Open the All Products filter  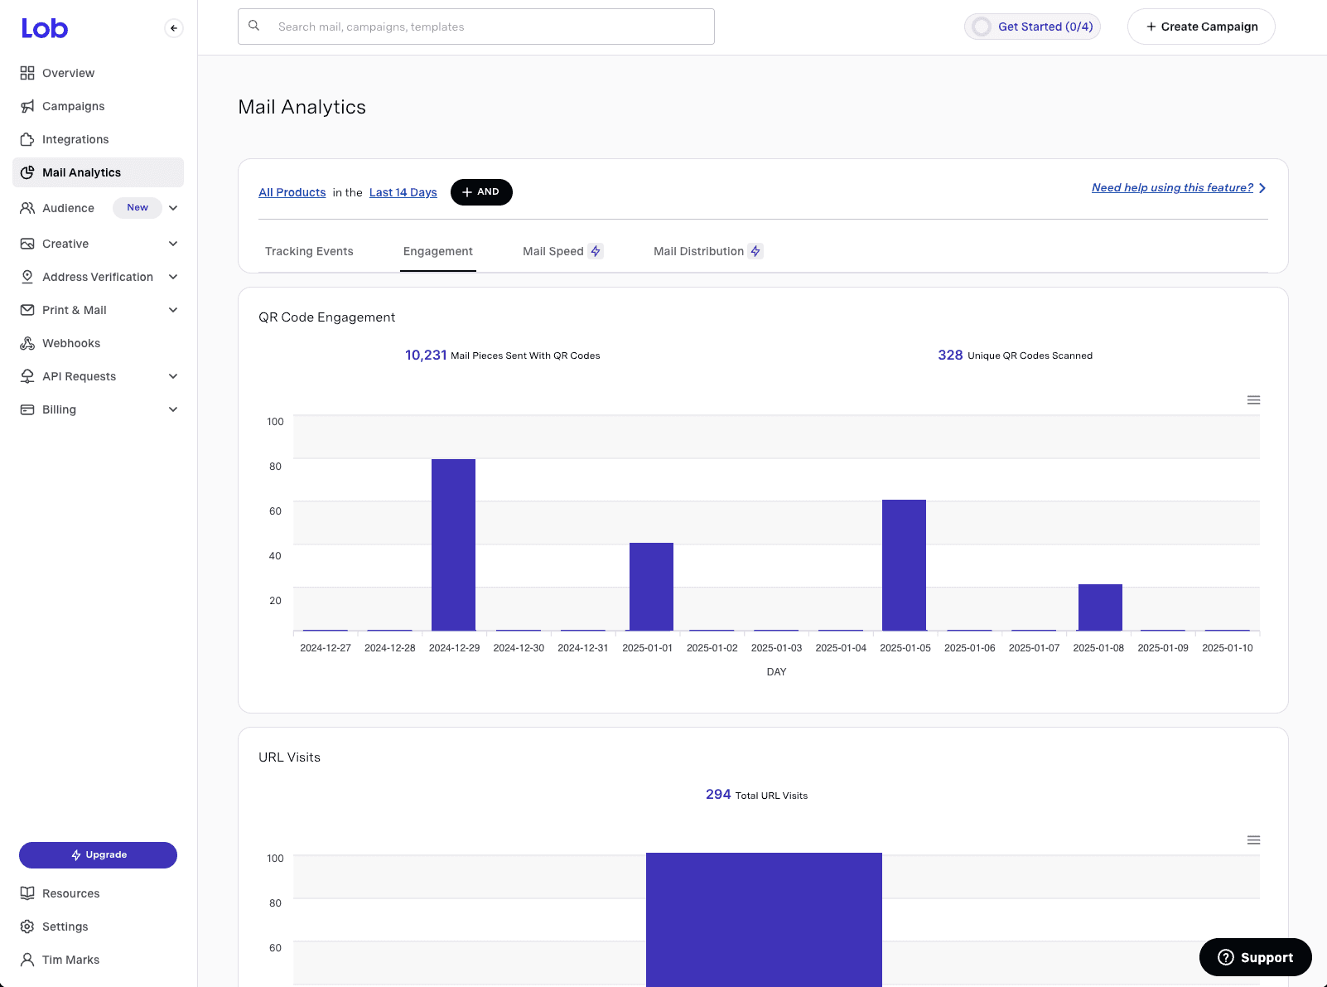(x=292, y=192)
